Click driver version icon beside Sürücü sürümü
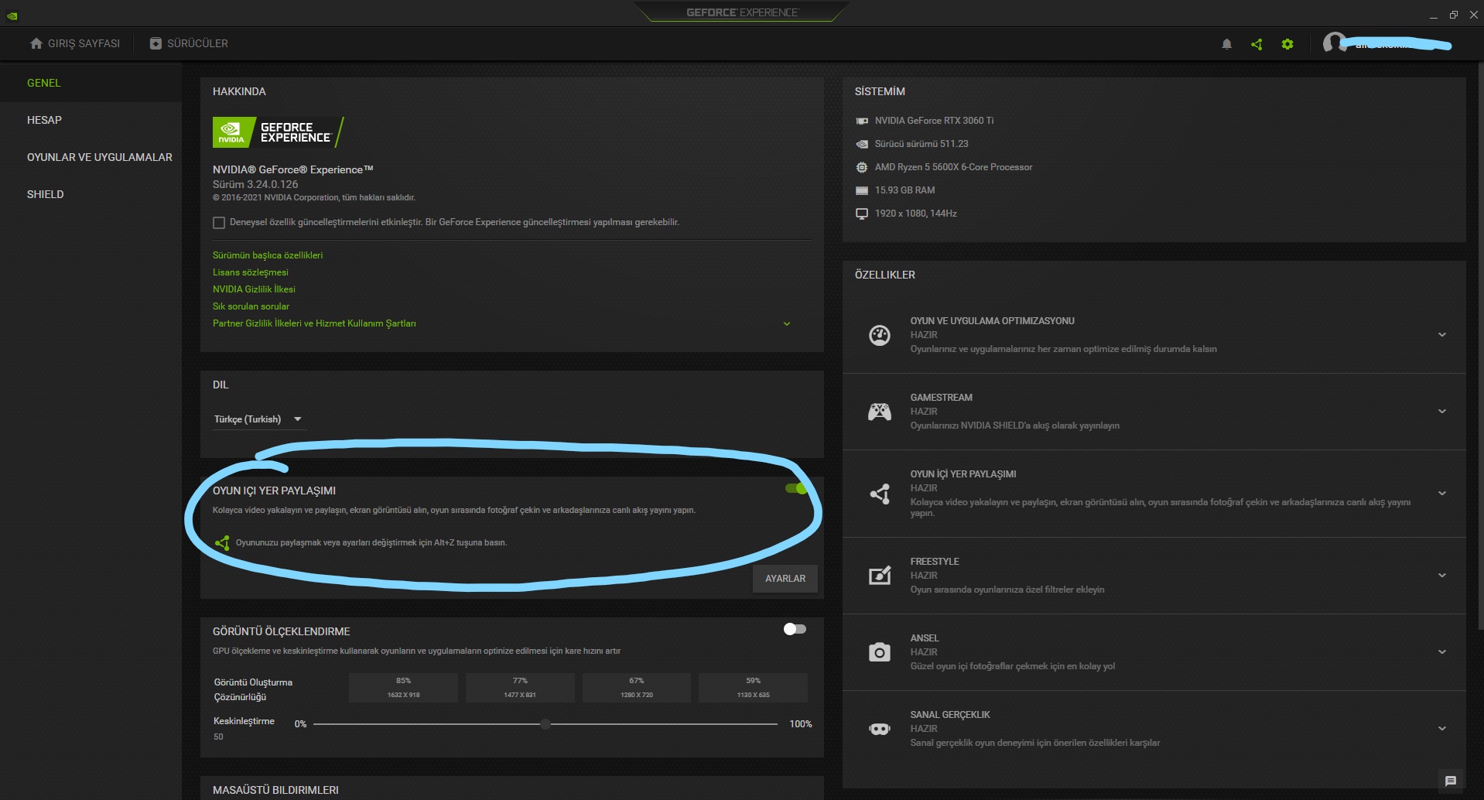This screenshot has height=800, width=1484. (862, 144)
